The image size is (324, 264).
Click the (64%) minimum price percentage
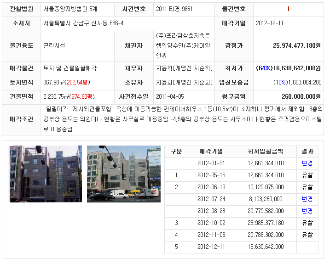(264, 68)
